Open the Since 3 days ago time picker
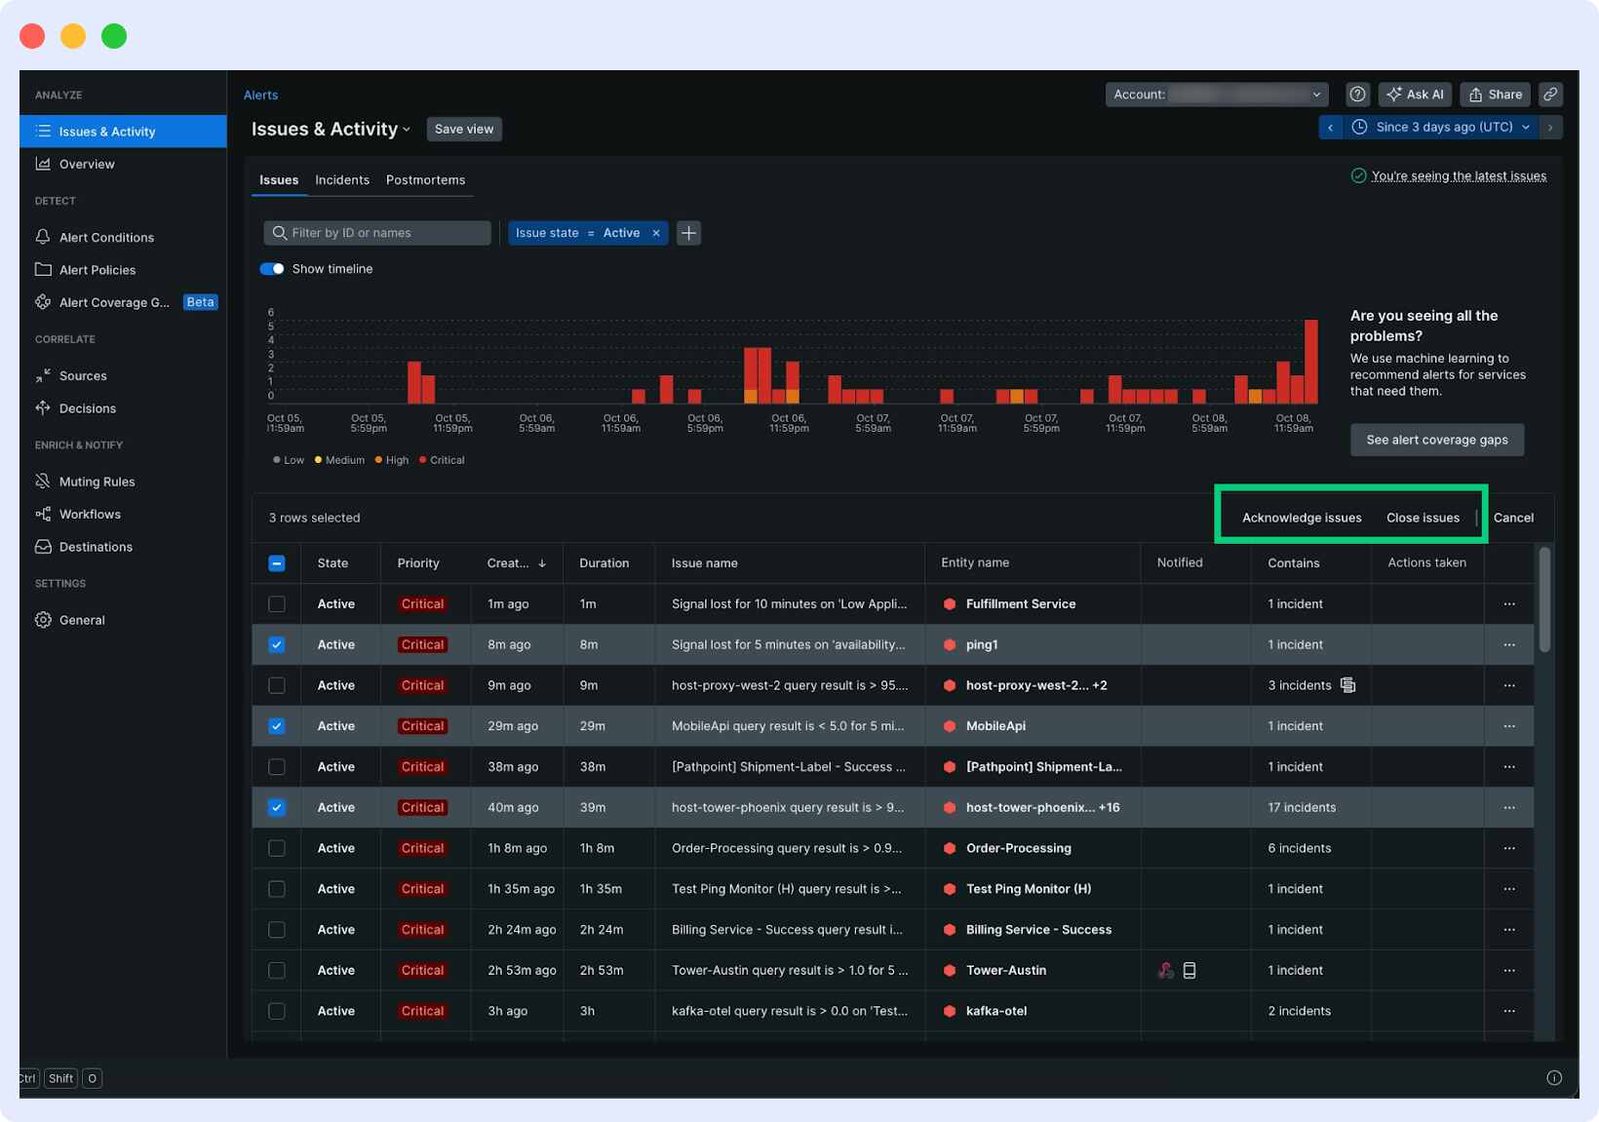The image size is (1599, 1122). (1441, 127)
